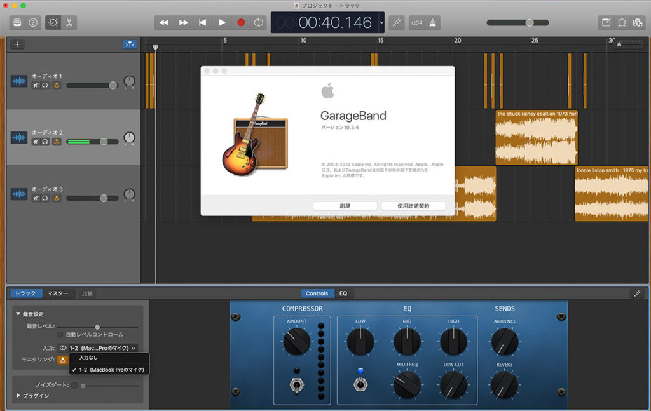651x411 pixels.
Task: Mute the オーディオ 1 track
Action: tap(36, 85)
